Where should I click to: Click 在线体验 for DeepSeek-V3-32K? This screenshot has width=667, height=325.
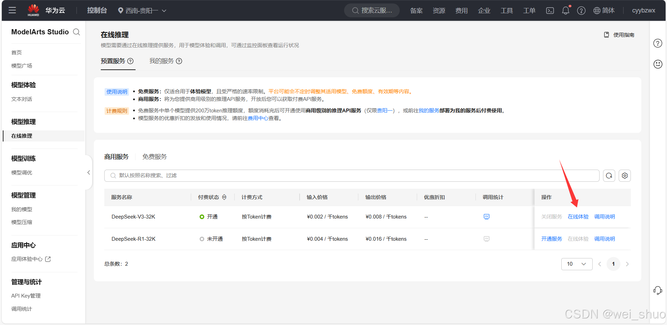578,217
